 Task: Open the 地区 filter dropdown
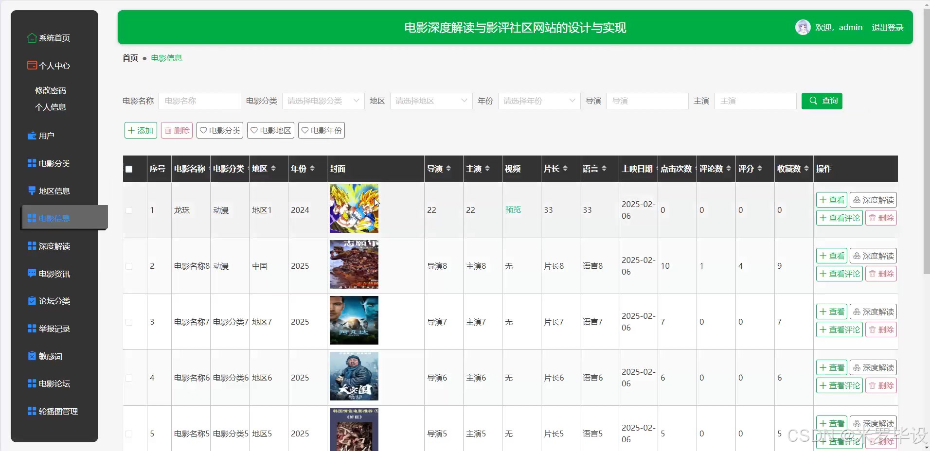[431, 101]
